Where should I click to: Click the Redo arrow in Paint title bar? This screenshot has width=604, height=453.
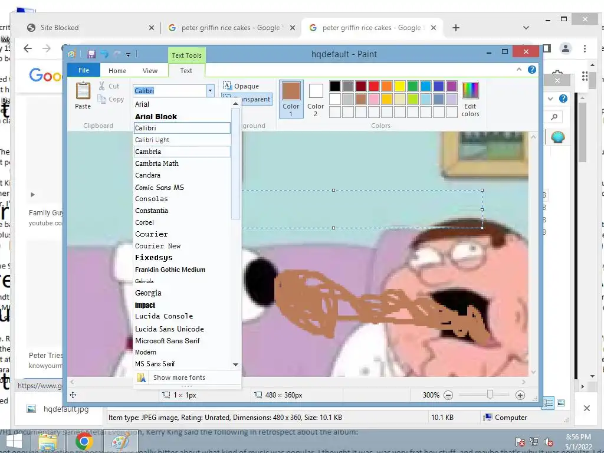click(117, 54)
